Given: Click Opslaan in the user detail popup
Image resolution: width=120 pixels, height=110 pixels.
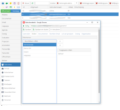Looking at the screenshot, I should pos(27,30).
